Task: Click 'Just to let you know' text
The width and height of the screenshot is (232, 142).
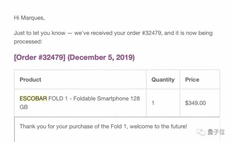Action: click(x=39, y=33)
